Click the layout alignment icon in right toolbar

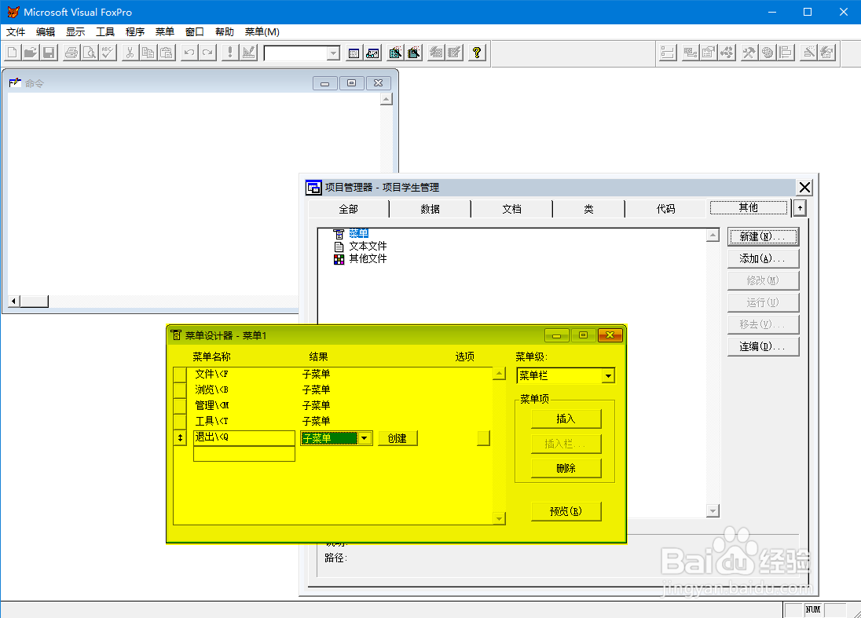coord(786,53)
